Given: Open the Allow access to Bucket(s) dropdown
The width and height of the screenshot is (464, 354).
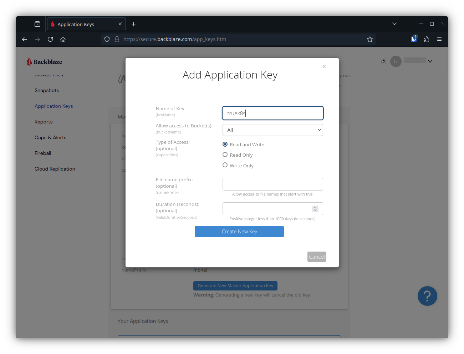Looking at the screenshot, I should 272,130.
